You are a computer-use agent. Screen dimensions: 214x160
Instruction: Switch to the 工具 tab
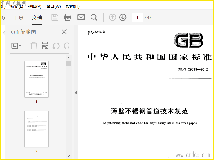18,18
